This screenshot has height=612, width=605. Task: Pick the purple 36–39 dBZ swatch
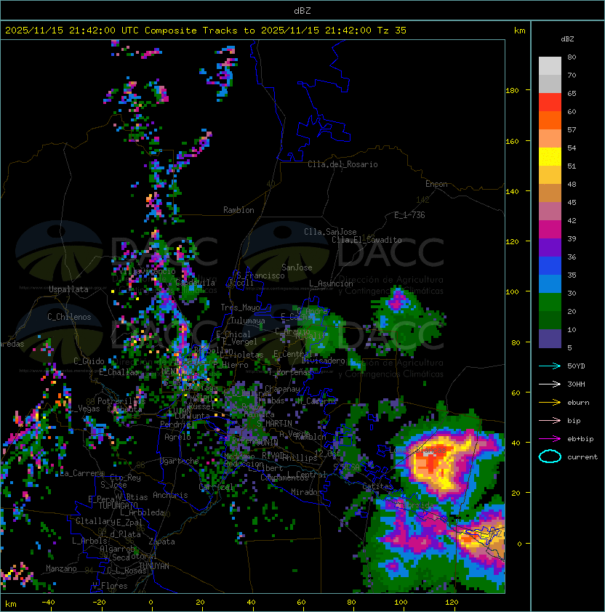550,247
